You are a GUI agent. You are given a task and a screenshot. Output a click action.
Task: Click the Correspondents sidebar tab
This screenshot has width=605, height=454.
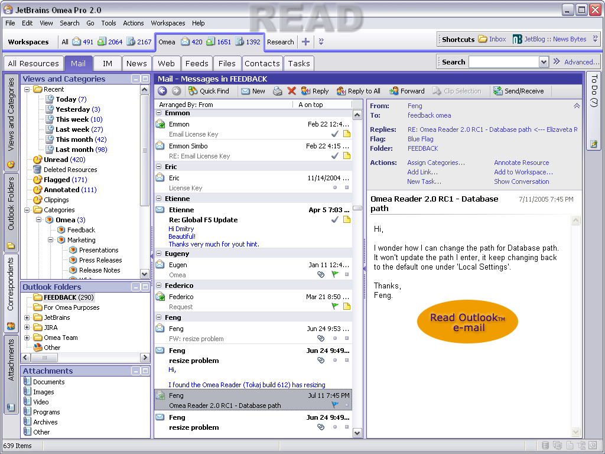click(11, 293)
